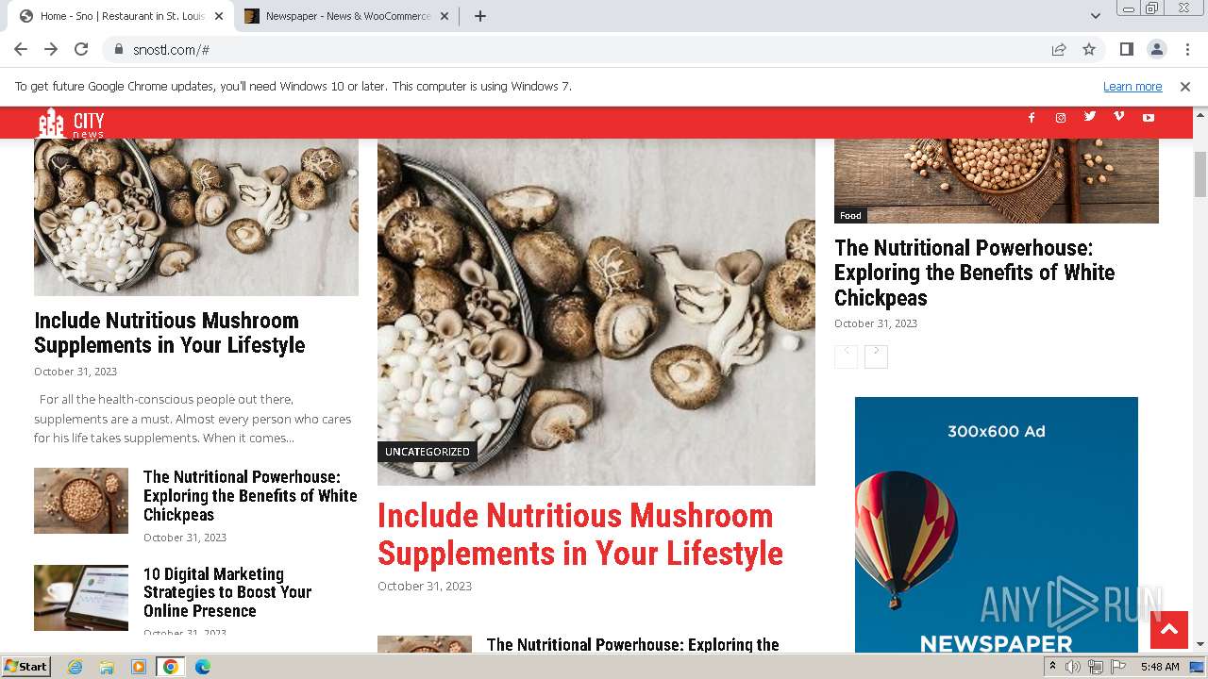This screenshot has height=679, width=1208.
Task: Open the Chrome profile avatar
Action: coord(1156,49)
